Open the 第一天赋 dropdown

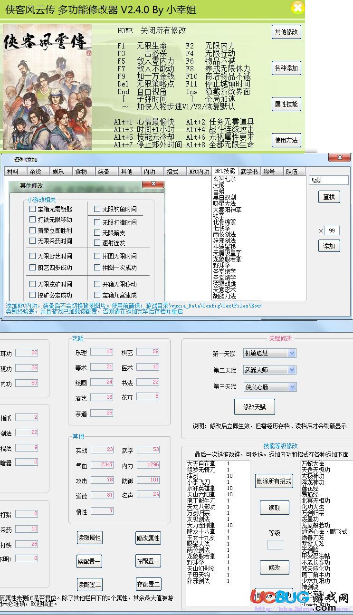click(269, 353)
